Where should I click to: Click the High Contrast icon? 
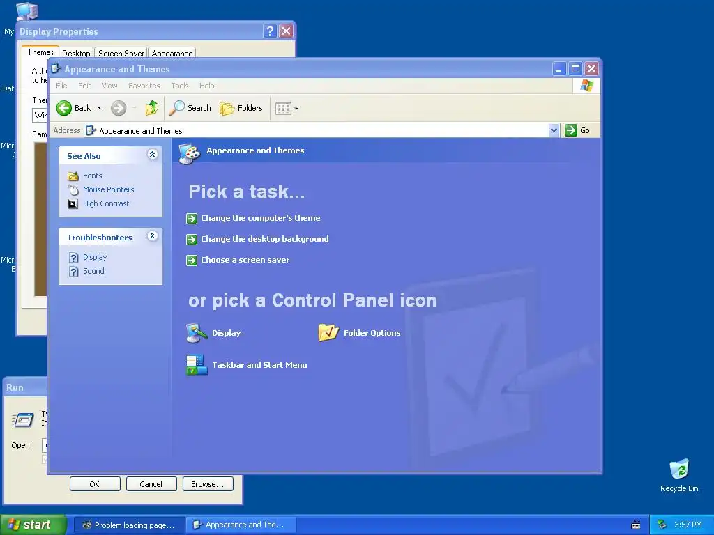pyautogui.click(x=73, y=203)
